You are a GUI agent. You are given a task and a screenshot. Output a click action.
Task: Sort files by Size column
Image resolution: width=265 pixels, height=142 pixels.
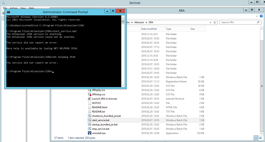(x=197, y=29)
